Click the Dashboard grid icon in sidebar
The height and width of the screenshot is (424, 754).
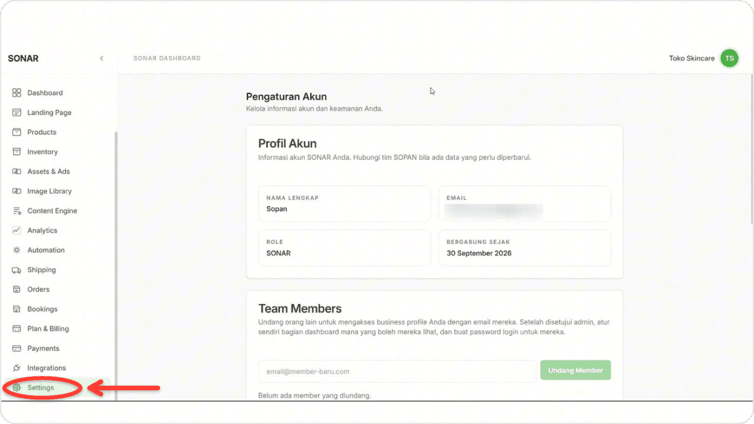click(17, 93)
